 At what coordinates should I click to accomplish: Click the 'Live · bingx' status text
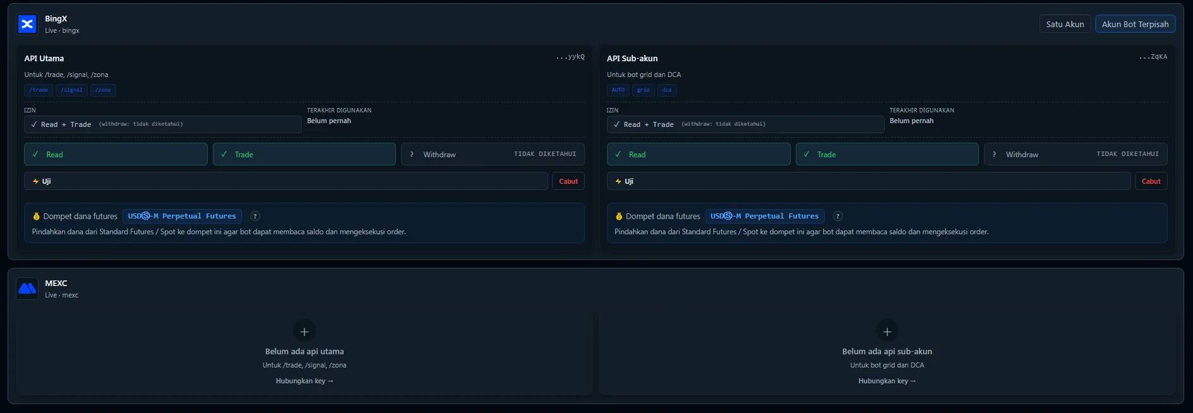62,30
